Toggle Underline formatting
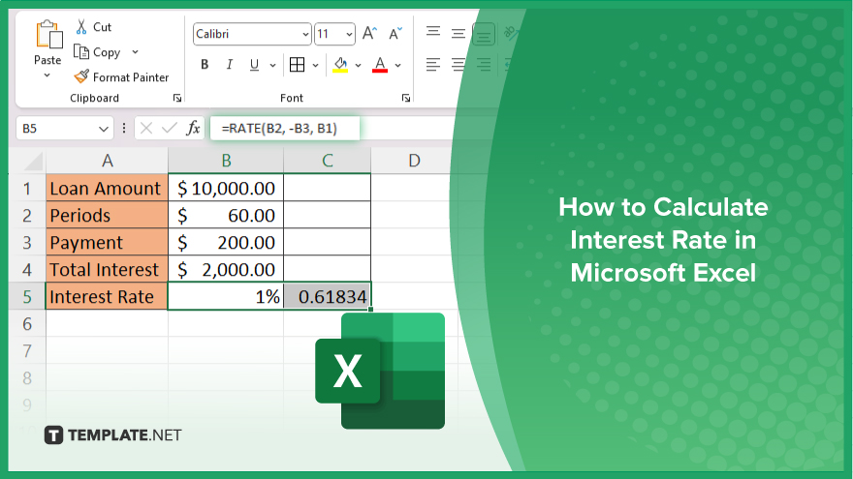This screenshot has width=853, height=479. (x=254, y=65)
